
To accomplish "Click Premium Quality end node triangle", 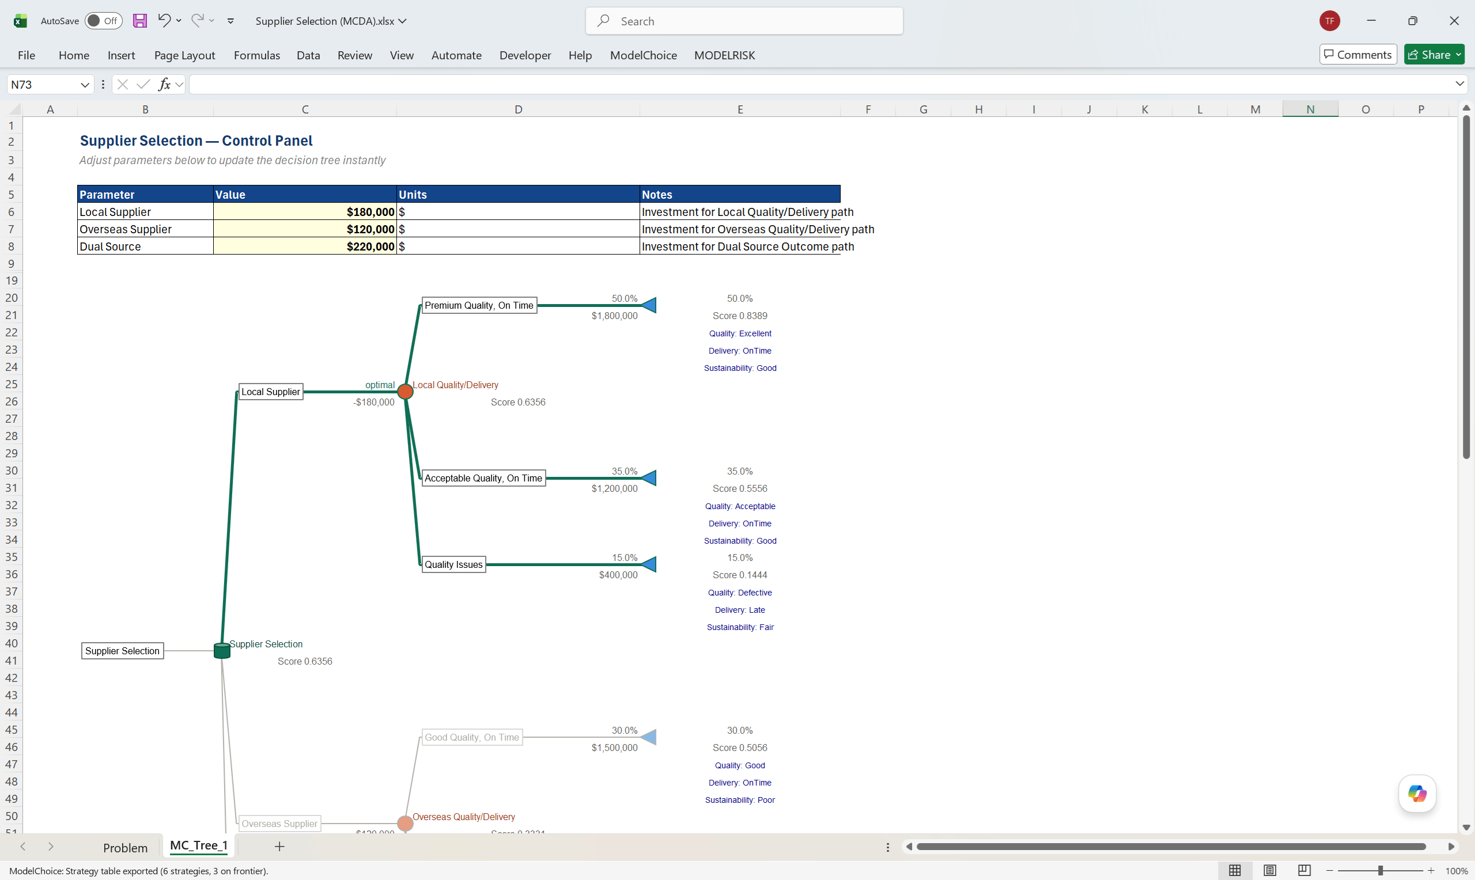I will click(x=649, y=305).
